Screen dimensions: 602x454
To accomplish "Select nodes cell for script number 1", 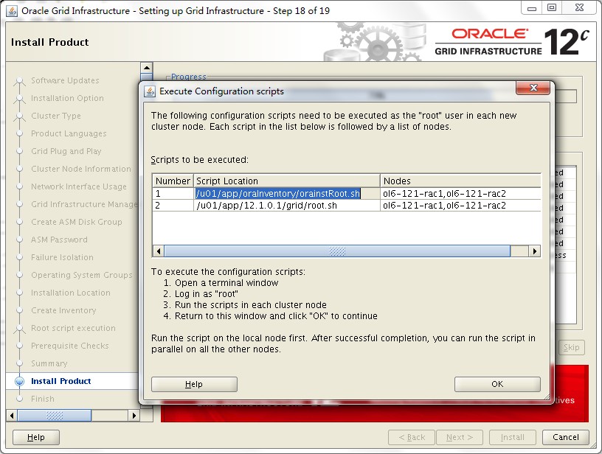I will click(460, 194).
